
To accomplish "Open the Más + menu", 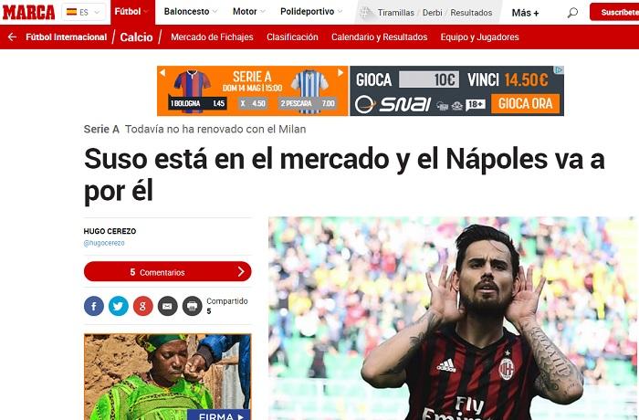I will (525, 13).
